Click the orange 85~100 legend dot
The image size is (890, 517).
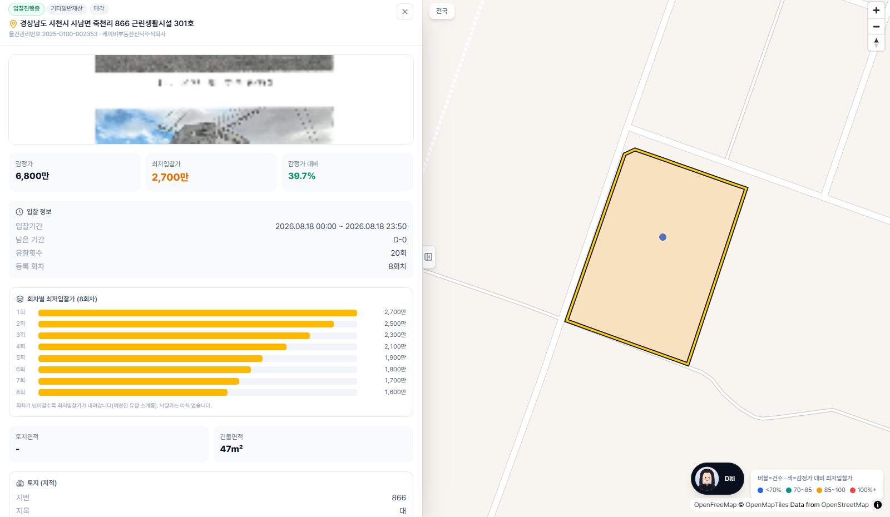click(x=819, y=490)
